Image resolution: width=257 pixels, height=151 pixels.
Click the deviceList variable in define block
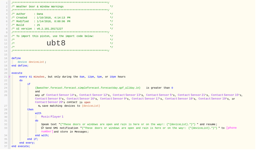coord(37,62)
